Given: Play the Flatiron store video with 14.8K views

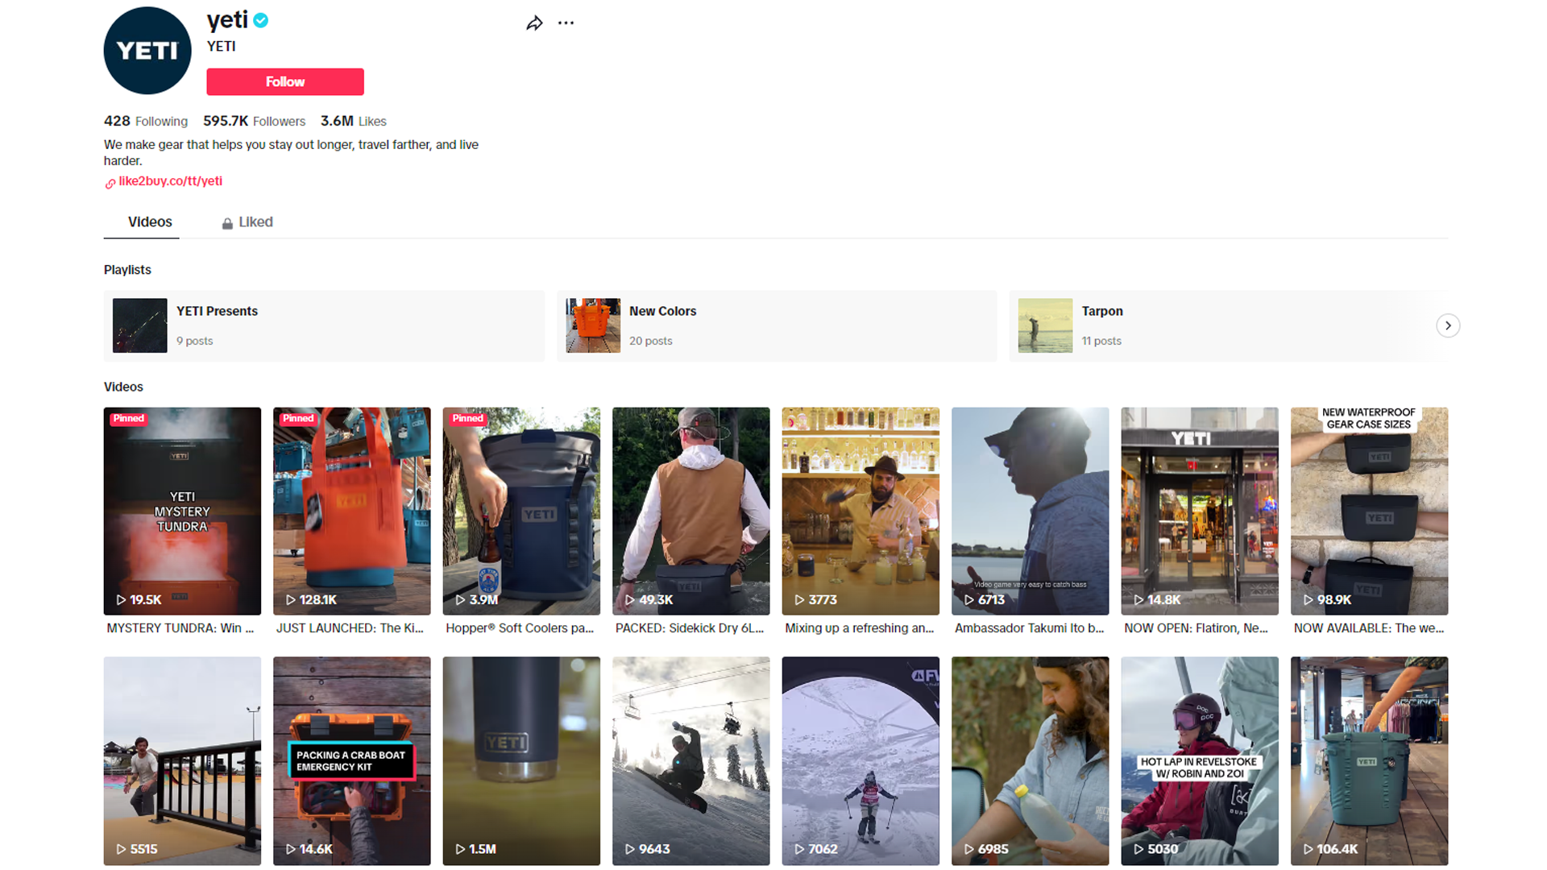Looking at the screenshot, I should [1200, 511].
